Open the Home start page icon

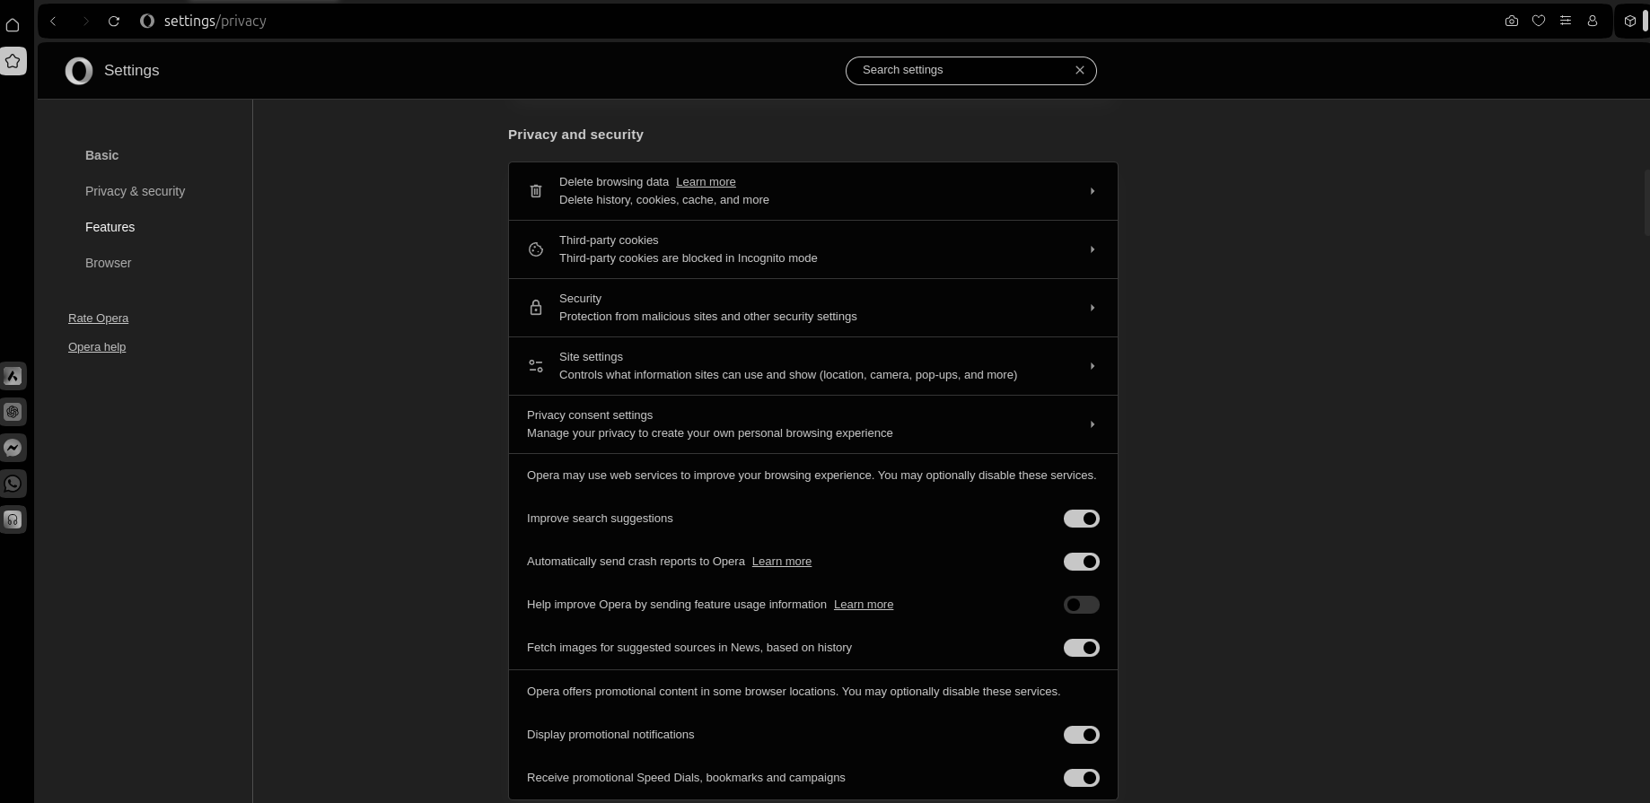coord(13,24)
